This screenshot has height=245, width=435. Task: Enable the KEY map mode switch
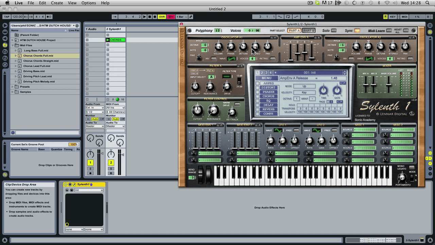(393, 17)
